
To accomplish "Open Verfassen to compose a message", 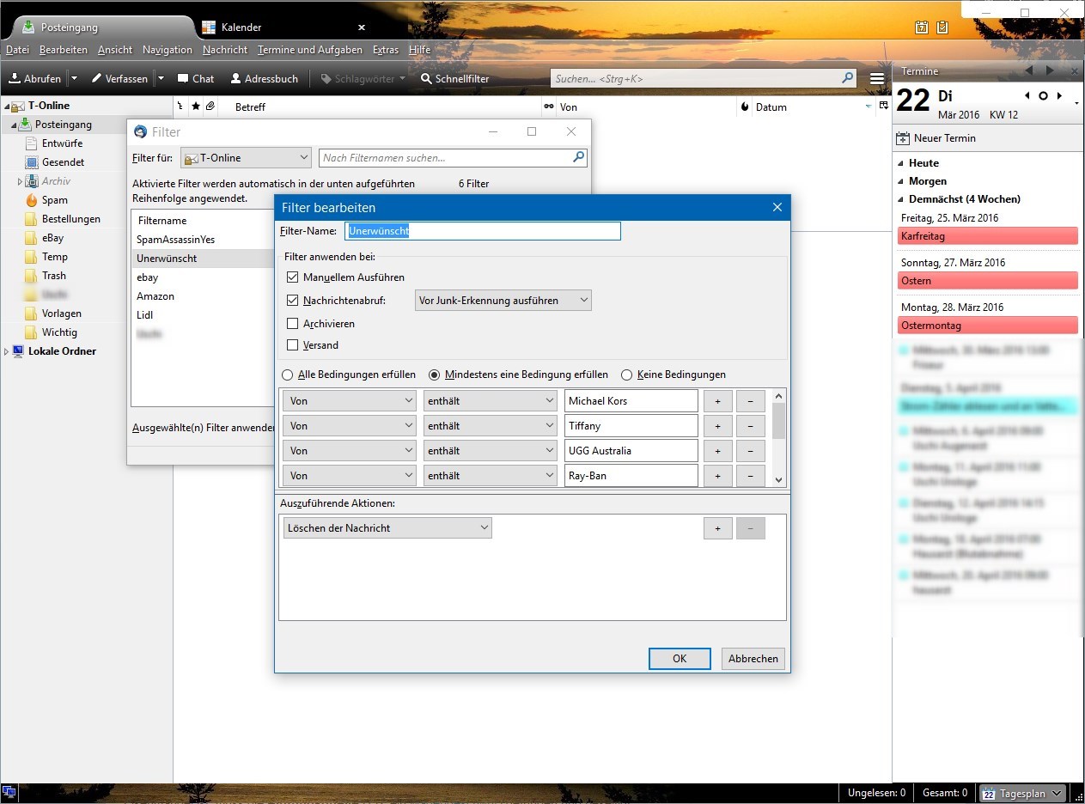I will click(x=119, y=79).
